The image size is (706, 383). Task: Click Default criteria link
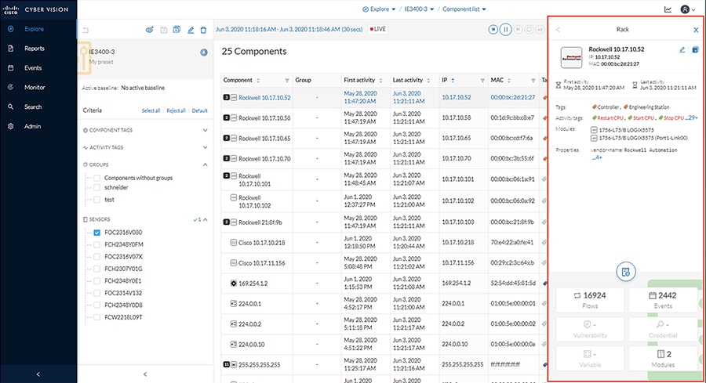tap(199, 110)
